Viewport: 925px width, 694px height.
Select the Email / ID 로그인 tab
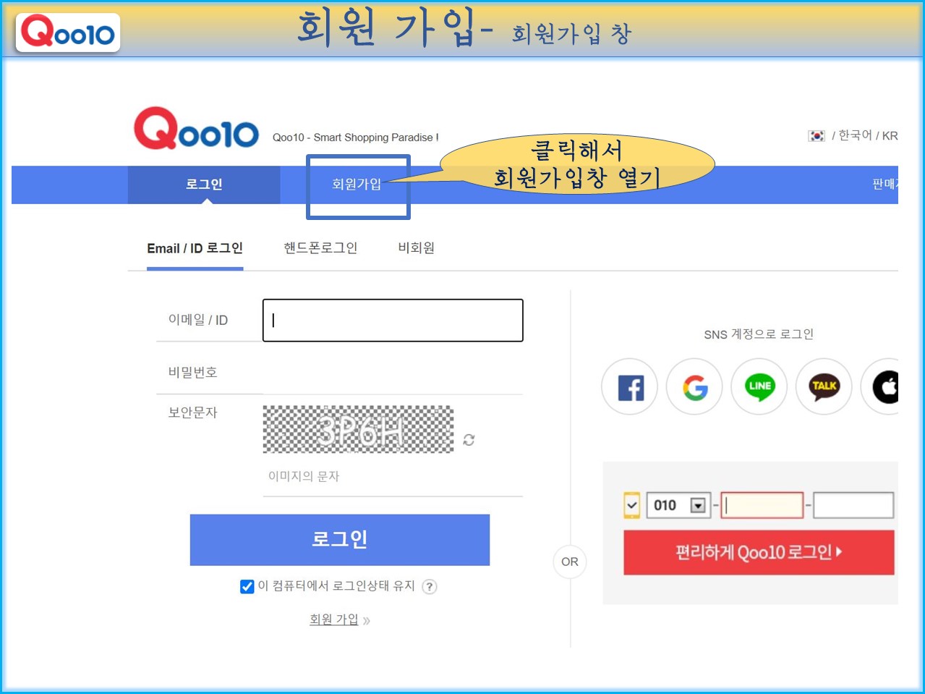195,248
